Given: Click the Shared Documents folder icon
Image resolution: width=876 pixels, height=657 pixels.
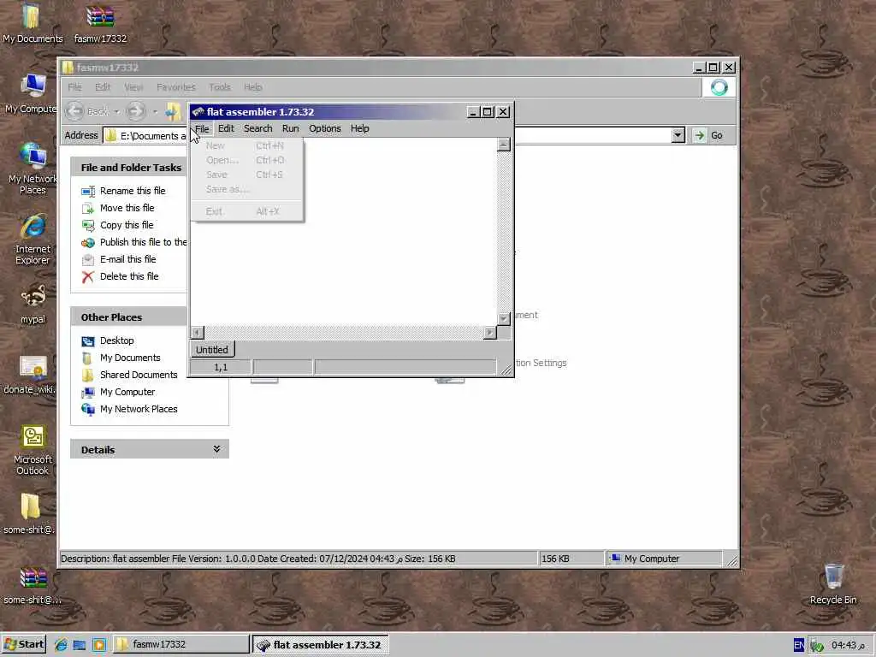Looking at the screenshot, I should point(88,376).
